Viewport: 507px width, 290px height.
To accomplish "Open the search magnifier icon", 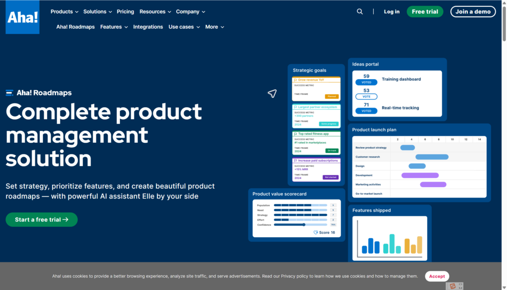I will [x=359, y=12].
